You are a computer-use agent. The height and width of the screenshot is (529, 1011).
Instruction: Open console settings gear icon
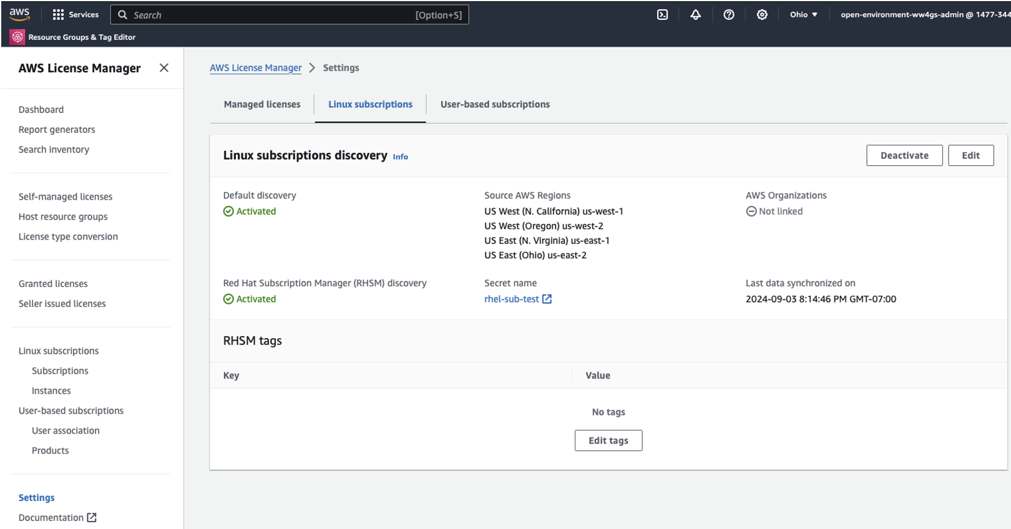point(762,14)
